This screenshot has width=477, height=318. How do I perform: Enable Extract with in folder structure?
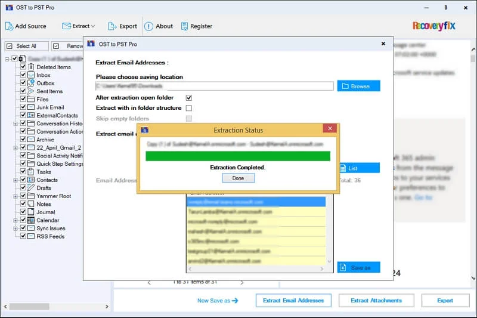click(189, 108)
